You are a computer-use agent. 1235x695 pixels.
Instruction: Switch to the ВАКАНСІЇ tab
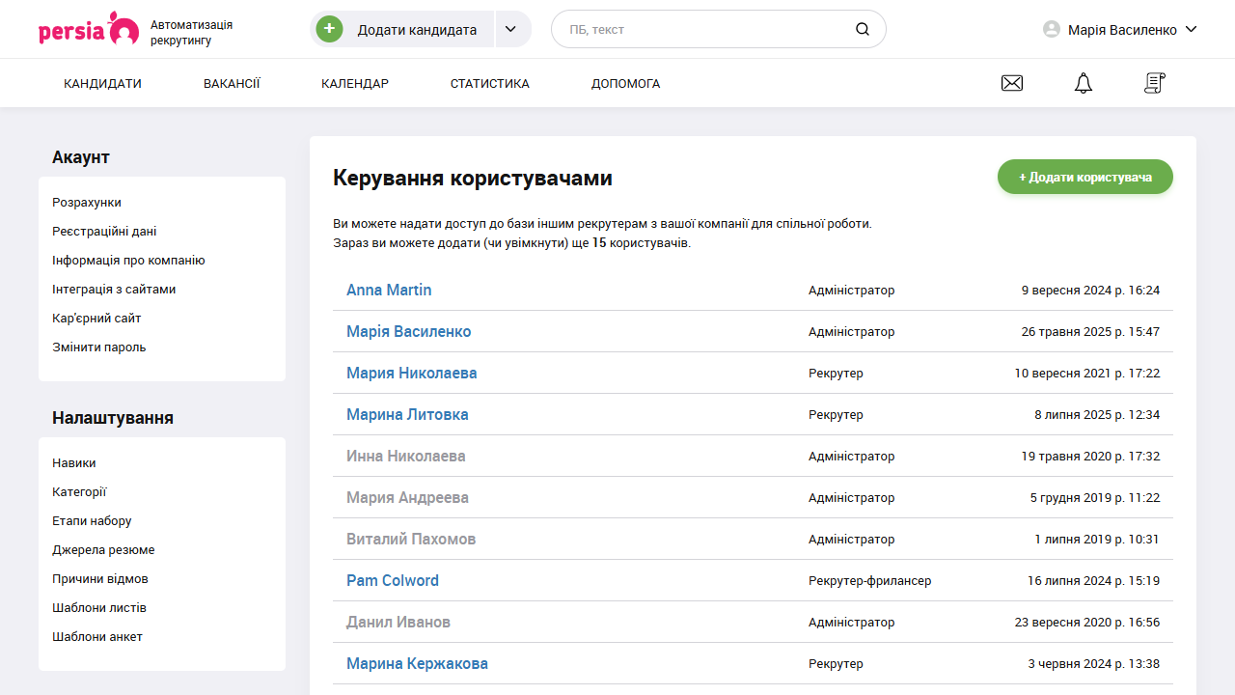[x=232, y=83]
